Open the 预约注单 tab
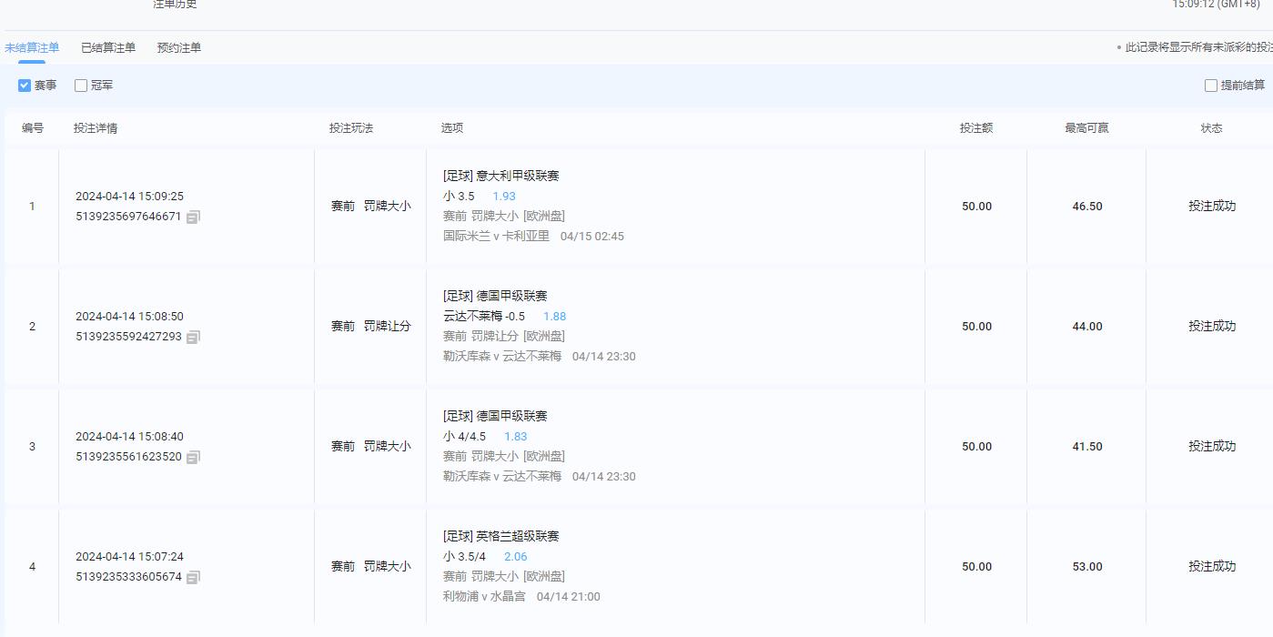Screen dimensions: 1273x637 click(x=179, y=47)
